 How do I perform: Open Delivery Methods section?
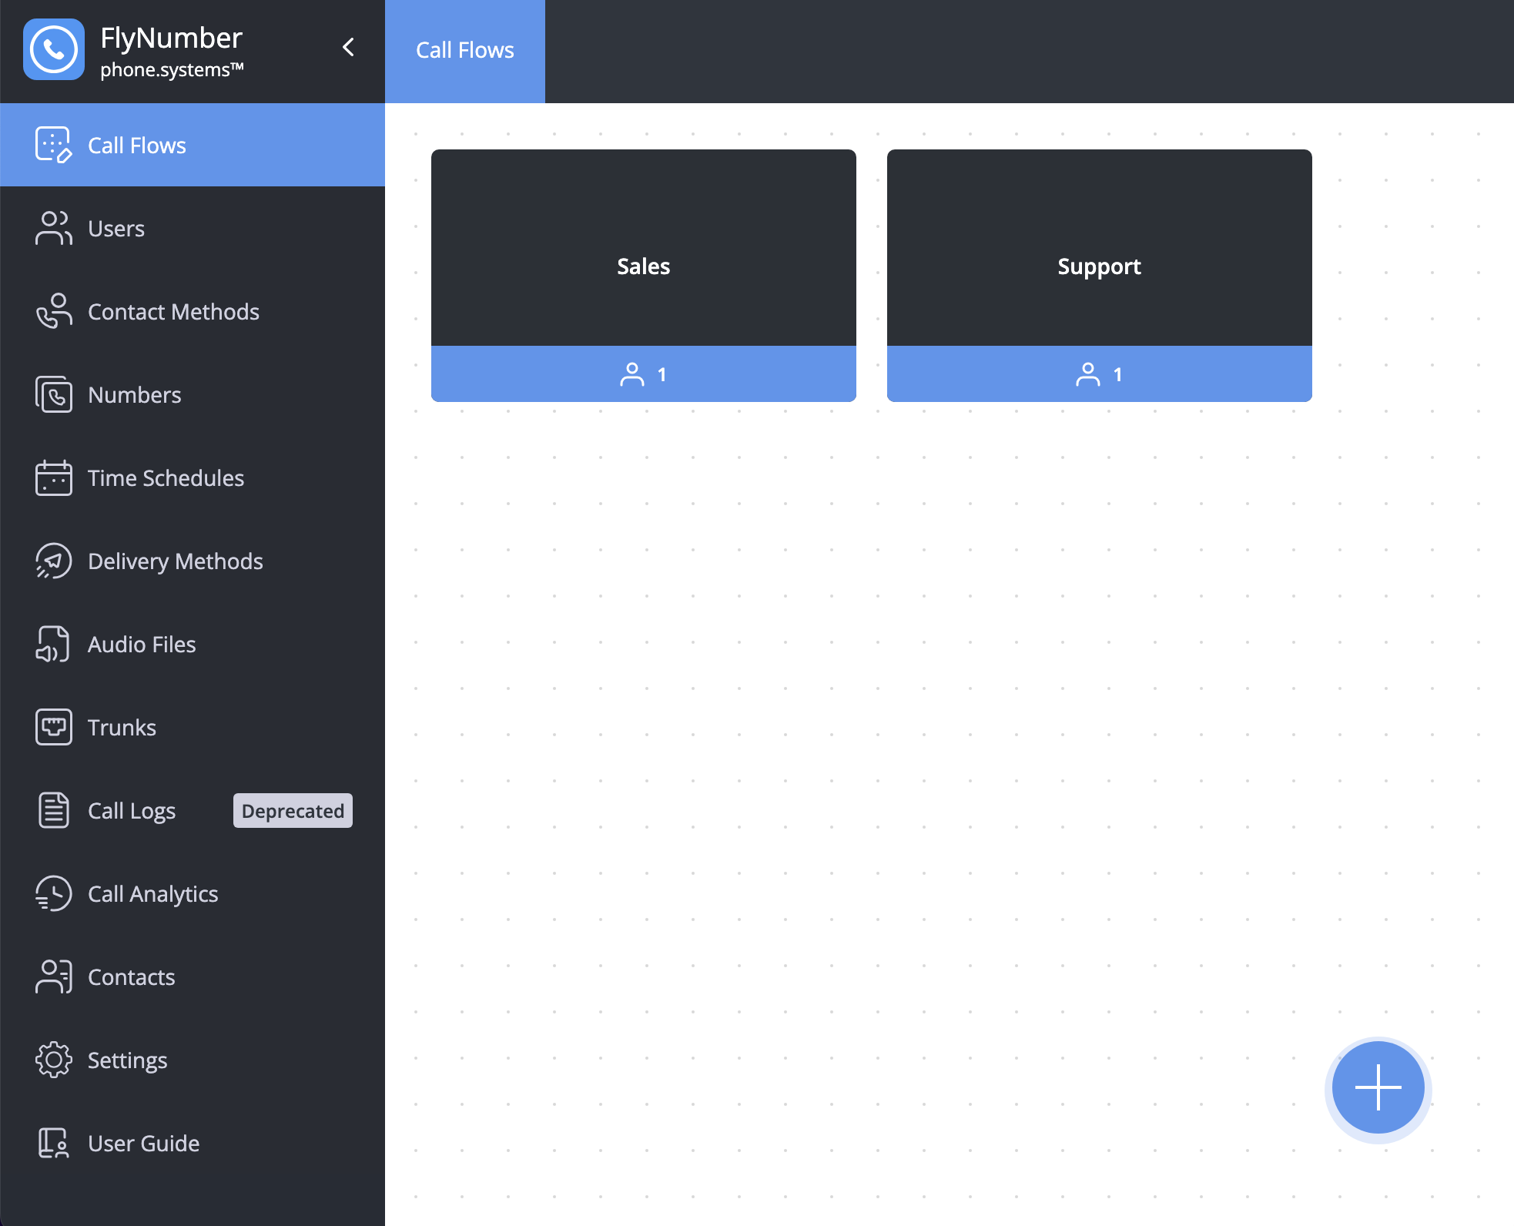pyautogui.click(x=193, y=561)
